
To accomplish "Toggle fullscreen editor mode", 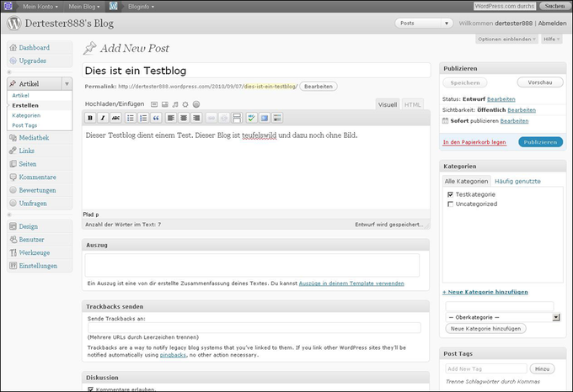I will [265, 118].
